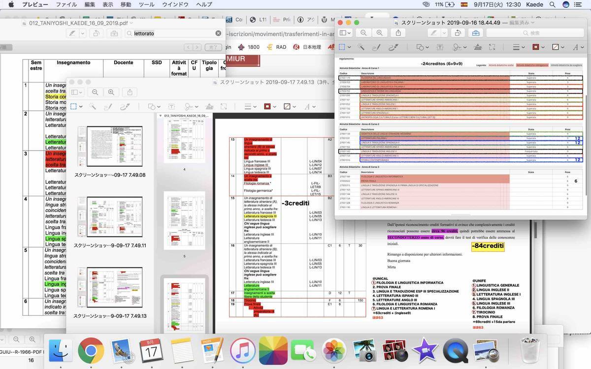Open shapes dropdown in front window
The height and width of the screenshot is (369, 591).
(x=422, y=47)
